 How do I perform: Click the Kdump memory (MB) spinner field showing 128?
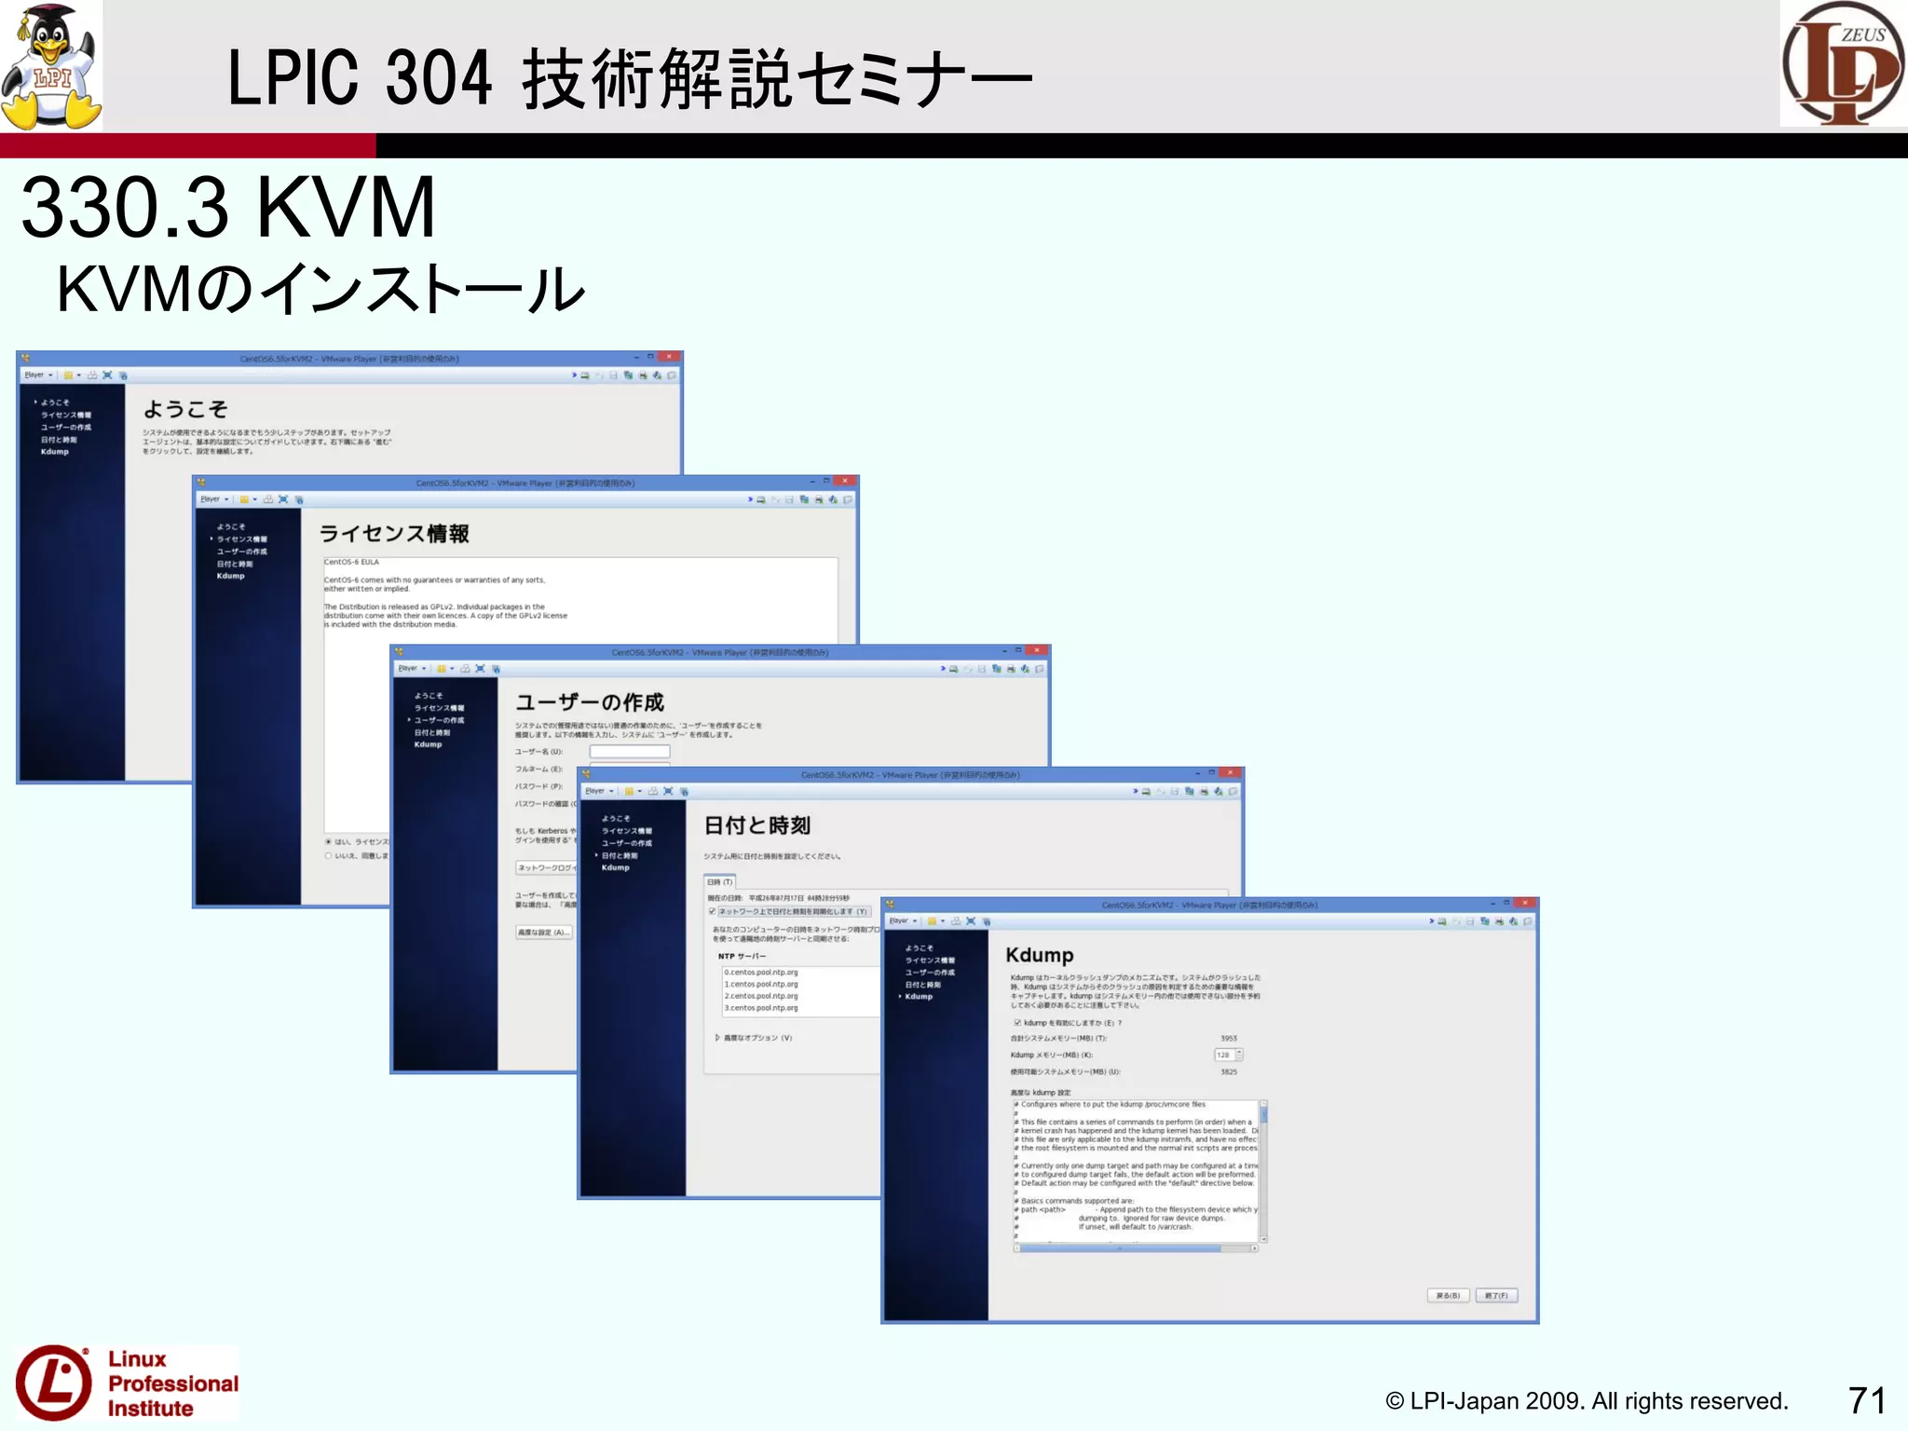[x=1228, y=1055]
